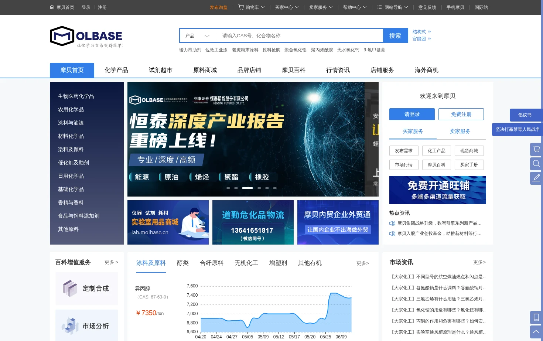Click the 生物医药化学品 category
Viewport: 543px width, 341px height.
[76, 96]
